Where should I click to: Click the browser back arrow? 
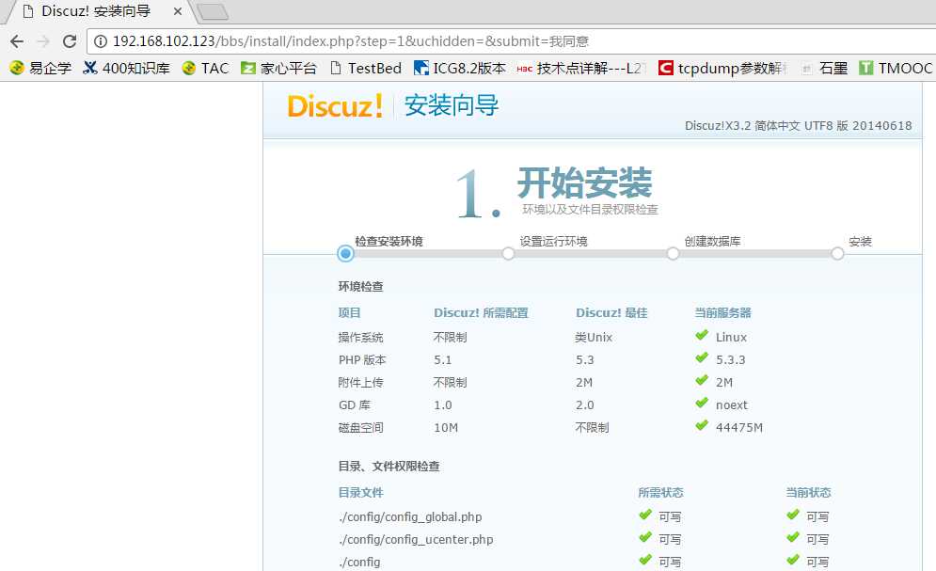(x=17, y=41)
